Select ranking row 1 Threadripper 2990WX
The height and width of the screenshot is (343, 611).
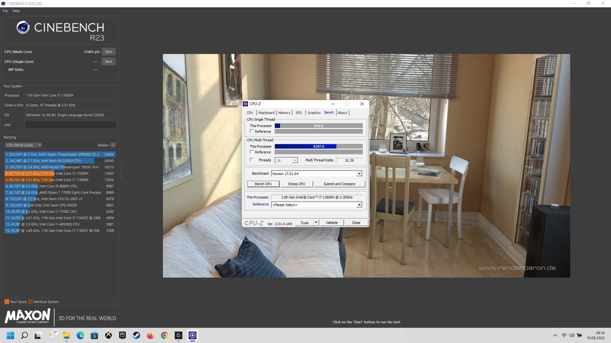(x=60, y=154)
